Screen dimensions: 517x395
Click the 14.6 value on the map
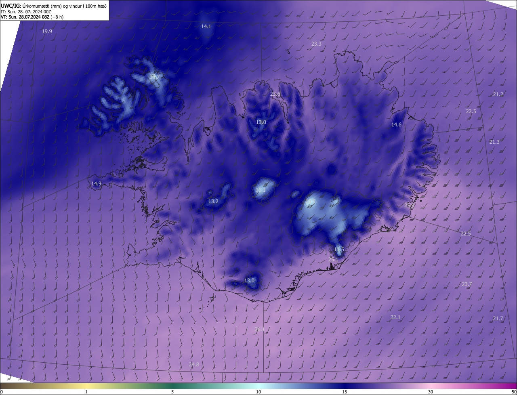[396, 124]
